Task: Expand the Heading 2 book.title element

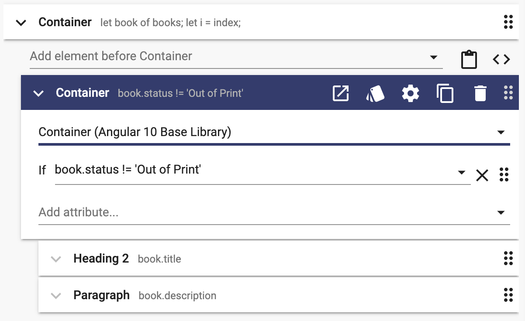Action: point(56,259)
